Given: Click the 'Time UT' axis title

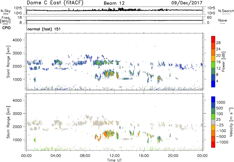Looking at the screenshot, I should 114,160.
